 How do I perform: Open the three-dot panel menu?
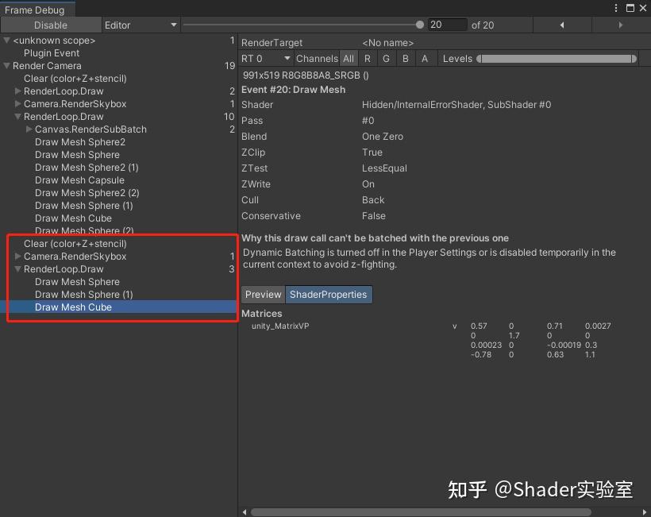615,7
